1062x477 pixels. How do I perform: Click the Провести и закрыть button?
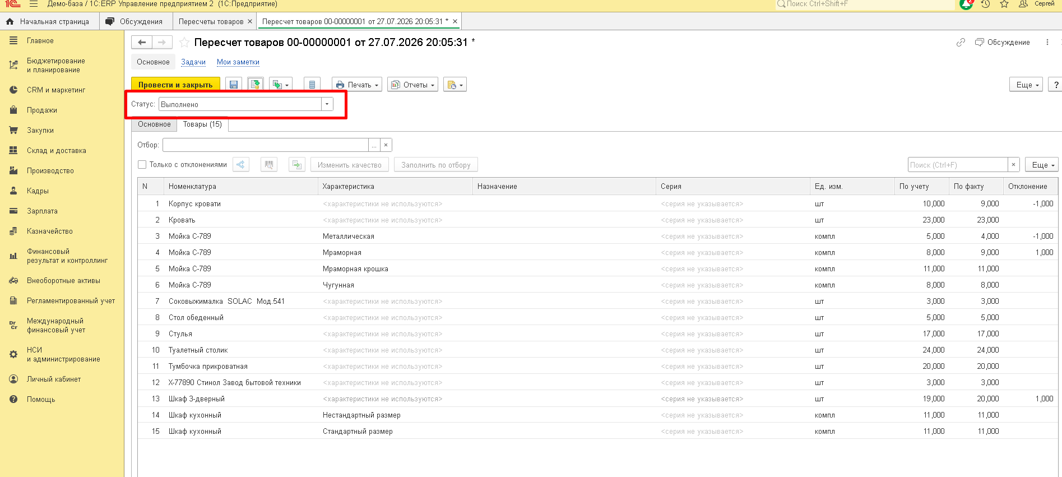coord(175,85)
